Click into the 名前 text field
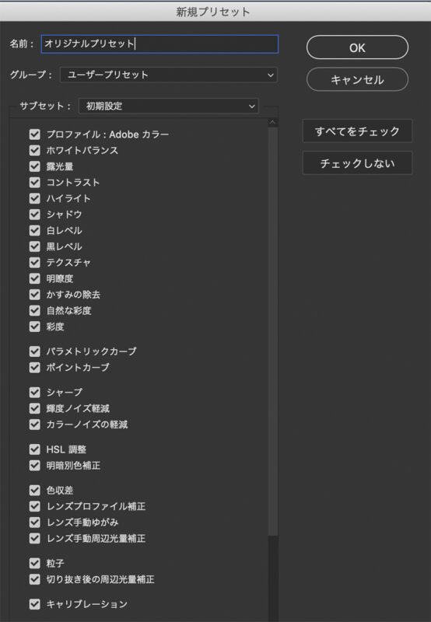The image size is (431, 622). (x=159, y=44)
